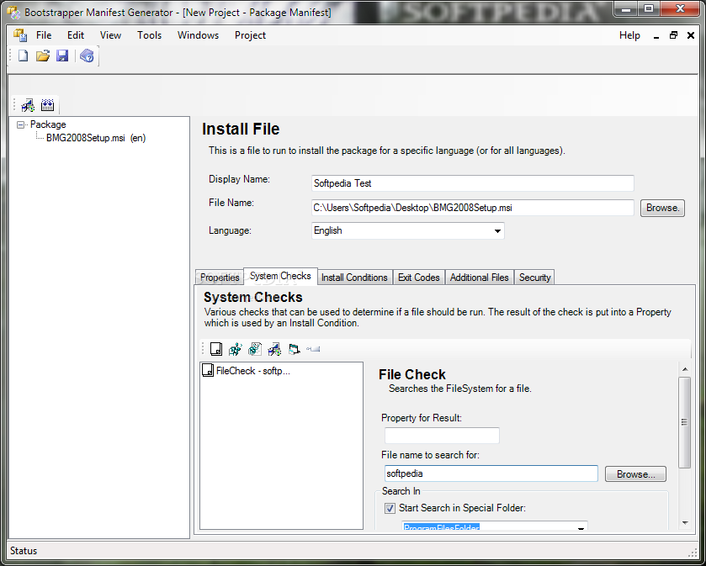Click the grayed-out key icon in System Checks toolbar
This screenshot has width=706, height=566.
pos(313,349)
